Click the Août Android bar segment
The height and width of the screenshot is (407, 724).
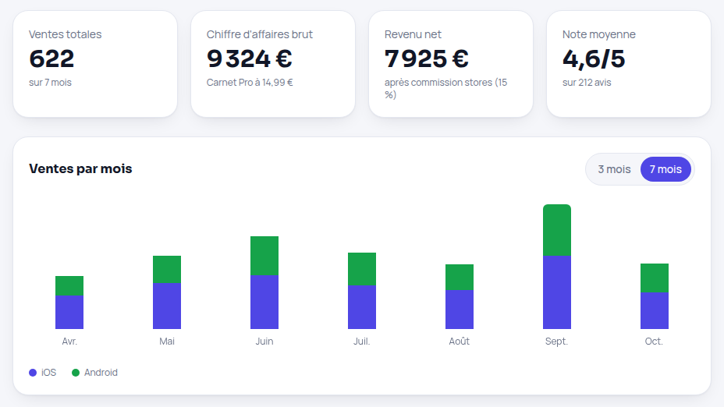[459, 277]
